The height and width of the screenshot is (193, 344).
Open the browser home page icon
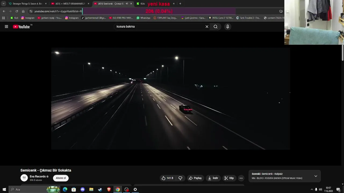point(23,11)
